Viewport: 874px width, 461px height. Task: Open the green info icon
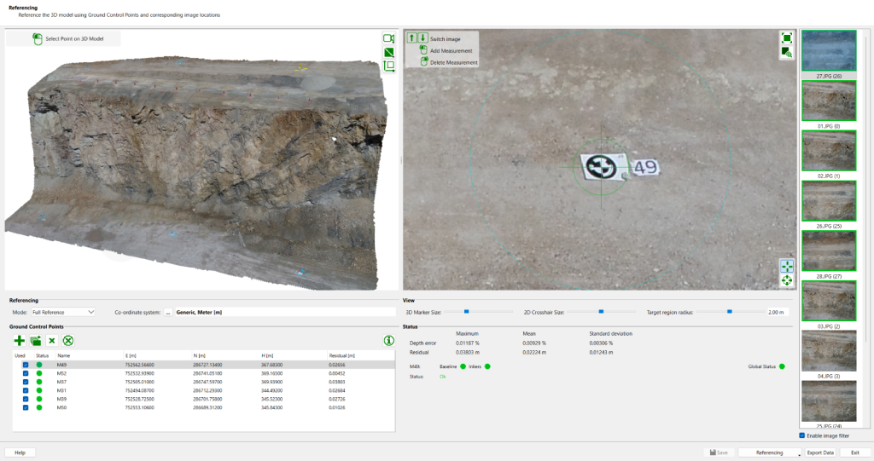pyautogui.click(x=389, y=340)
